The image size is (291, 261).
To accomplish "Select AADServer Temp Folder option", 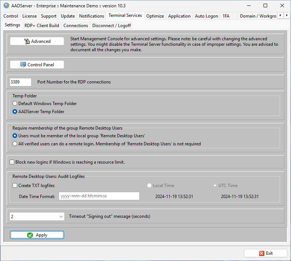I will 15,112.
